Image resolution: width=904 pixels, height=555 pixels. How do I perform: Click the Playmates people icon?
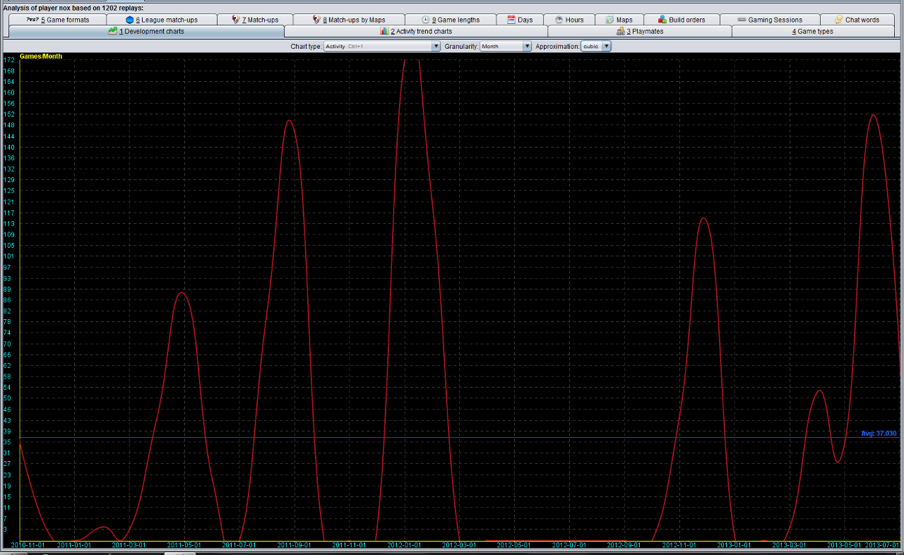point(620,31)
